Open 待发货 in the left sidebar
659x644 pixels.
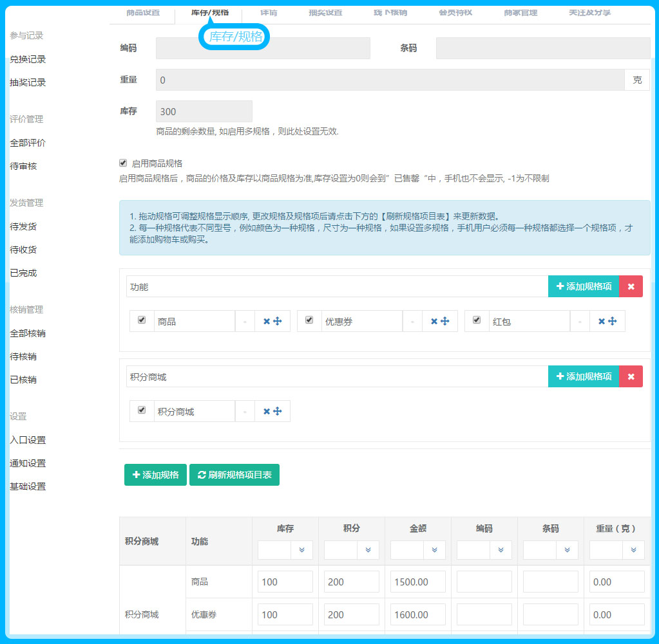pyautogui.click(x=23, y=226)
